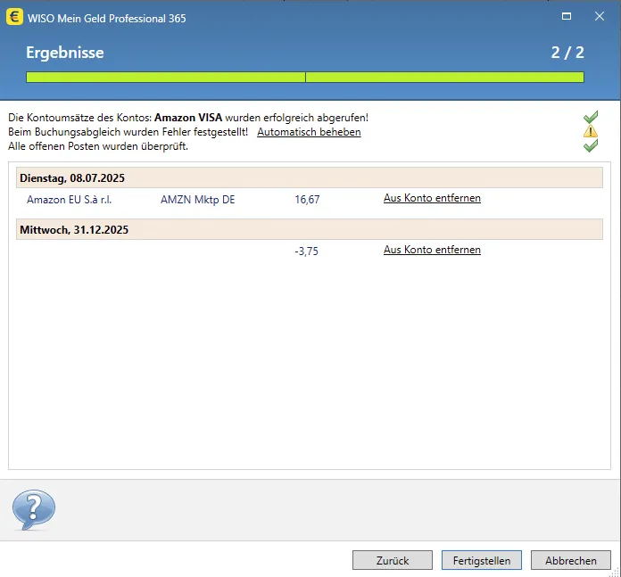Click the WISO Mein Geld app icon
The height and width of the screenshot is (577, 621).
pyautogui.click(x=14, y=17)
